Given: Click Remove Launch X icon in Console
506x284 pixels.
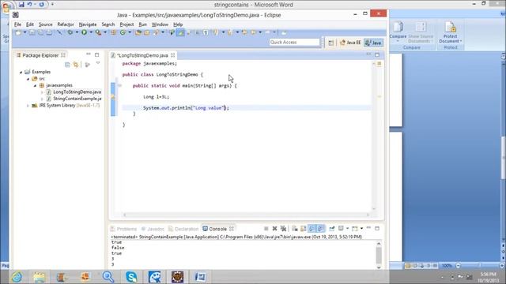Looking at the screenshot, I should point(274,229).
